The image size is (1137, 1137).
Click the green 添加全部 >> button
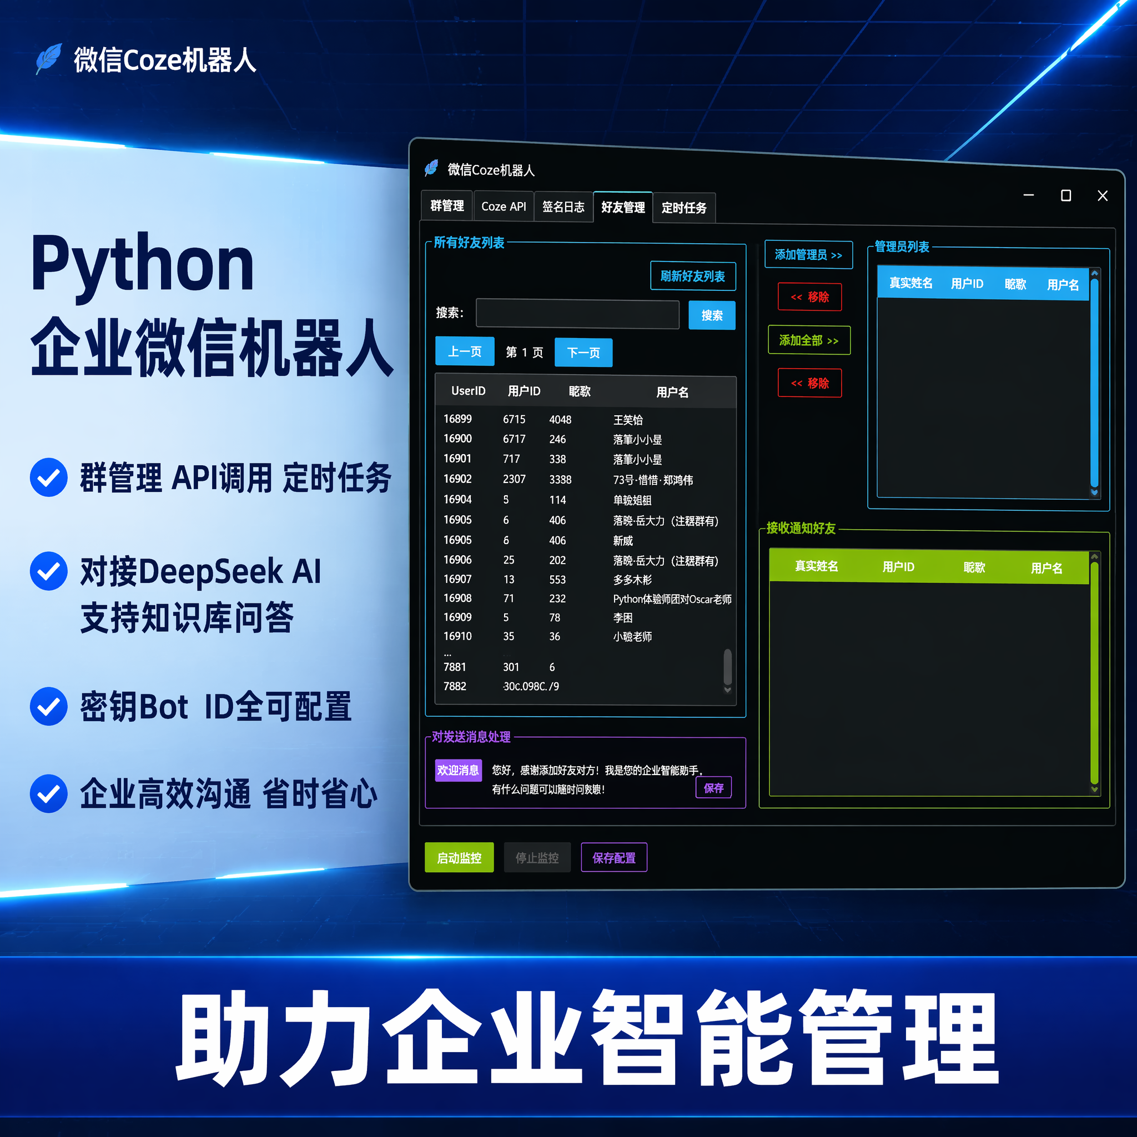coord(809,340)
